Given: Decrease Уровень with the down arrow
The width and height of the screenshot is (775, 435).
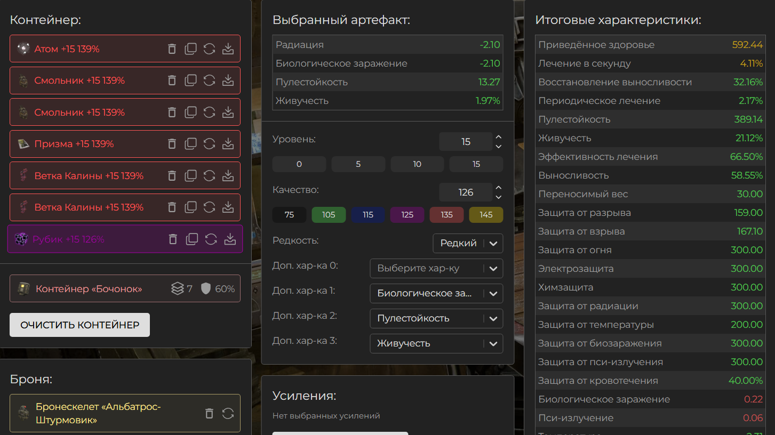Looking at the screenshot, I should [x=499, y=147].
